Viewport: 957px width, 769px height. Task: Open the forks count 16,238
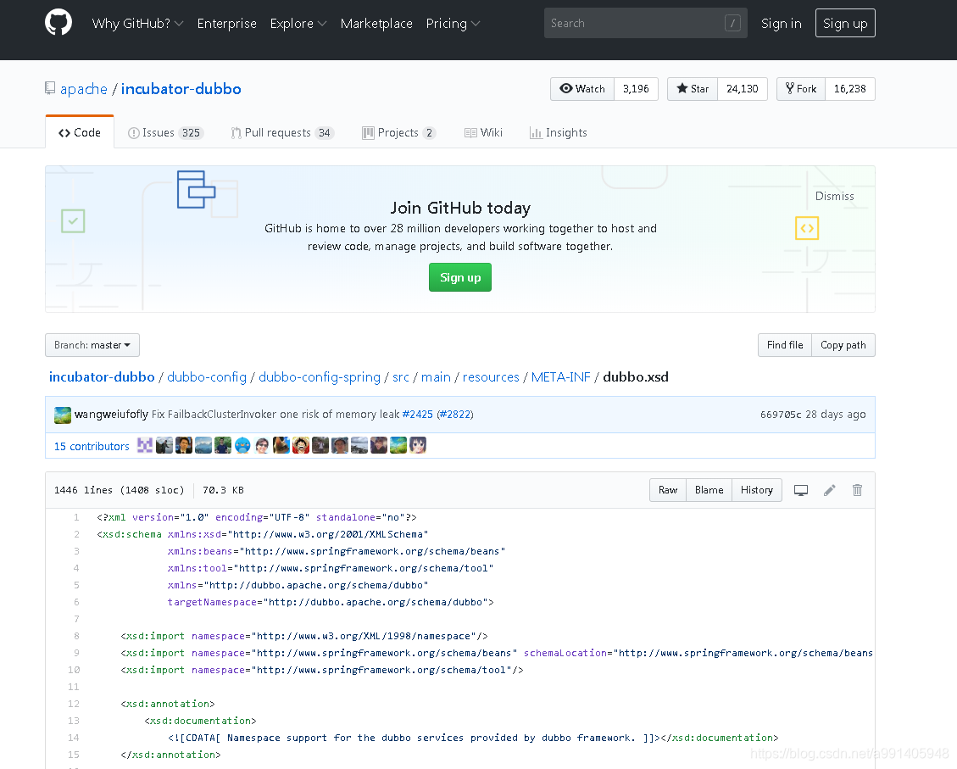849,89
